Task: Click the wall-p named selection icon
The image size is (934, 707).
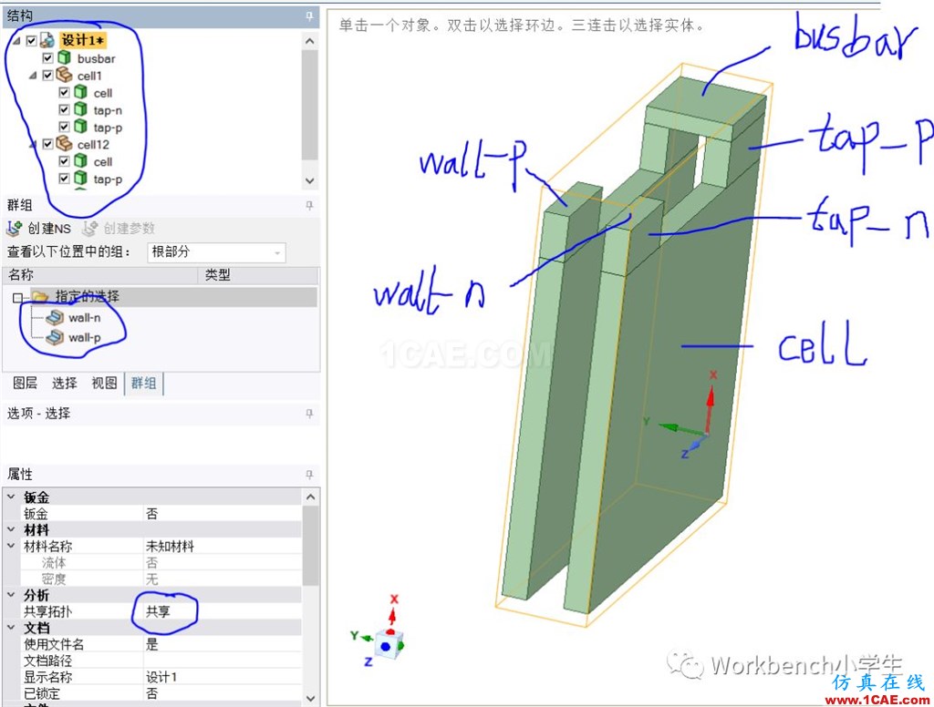Action: tap(55, 337)
